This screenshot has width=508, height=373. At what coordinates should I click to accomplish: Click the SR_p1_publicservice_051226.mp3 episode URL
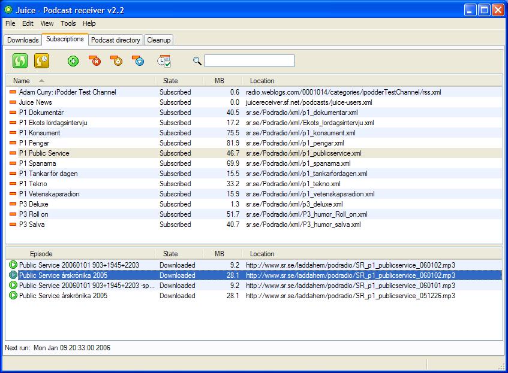pos(350,295)
